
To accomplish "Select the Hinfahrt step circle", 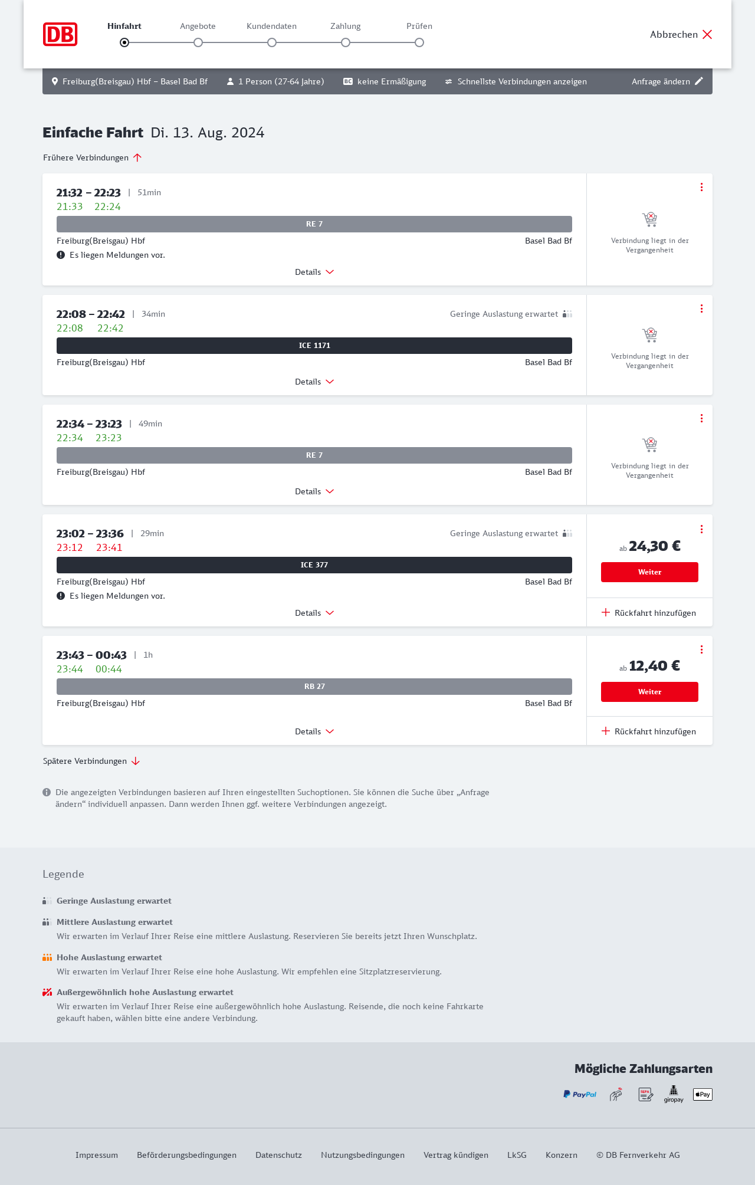I will tap(124, 42).
